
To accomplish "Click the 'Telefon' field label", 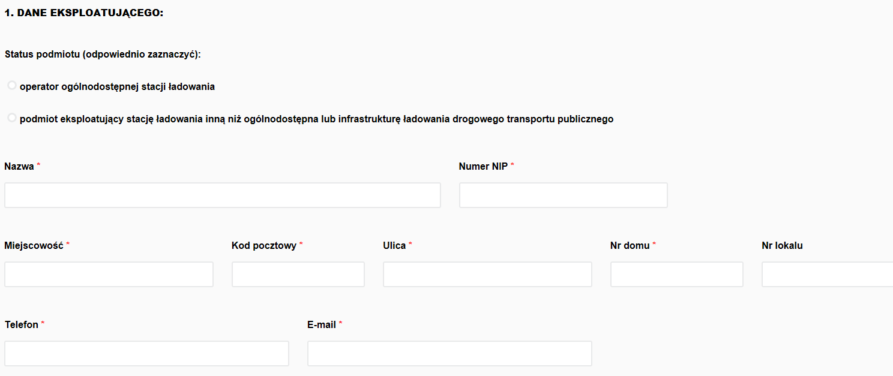I will (x=22, y=324).
